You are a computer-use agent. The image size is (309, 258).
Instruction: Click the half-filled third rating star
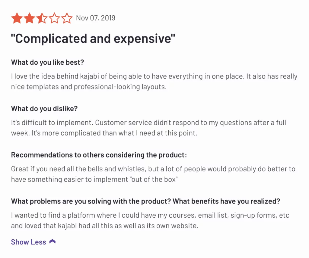[x=42, y=18]
